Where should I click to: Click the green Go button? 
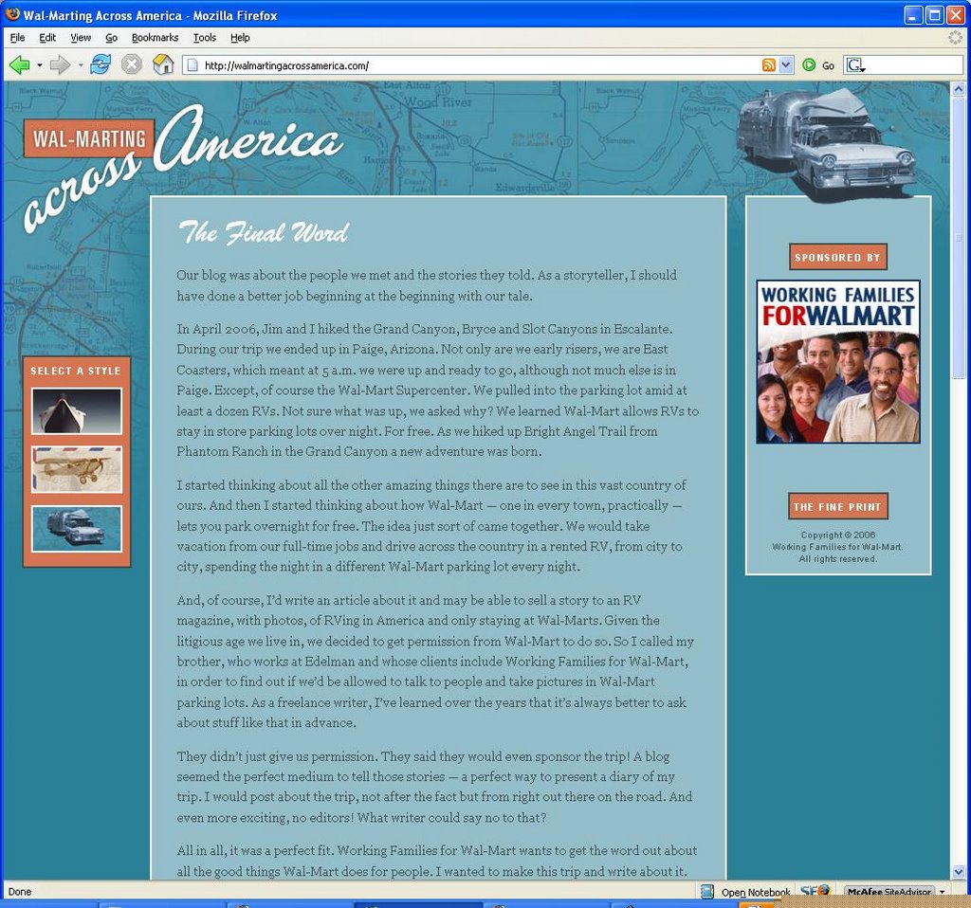point(818,65)
